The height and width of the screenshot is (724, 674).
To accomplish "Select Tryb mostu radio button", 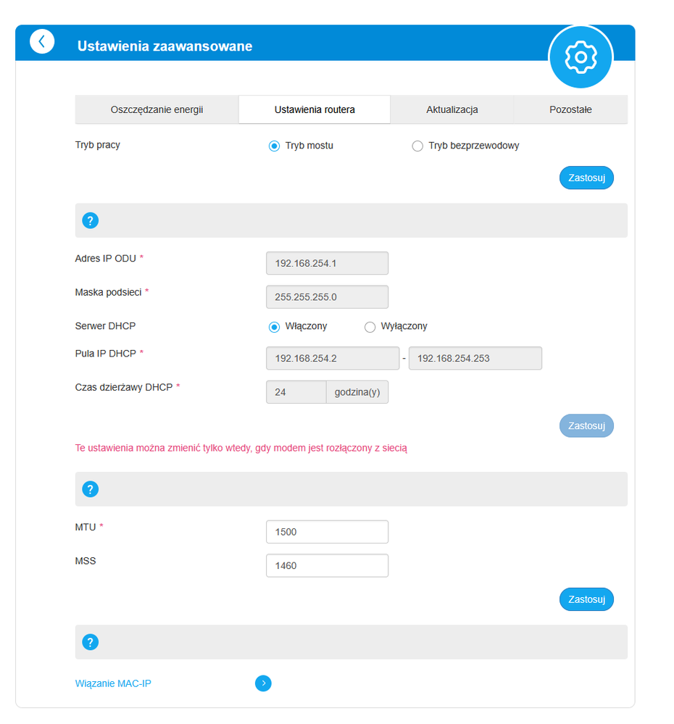I will click(274, 146).
